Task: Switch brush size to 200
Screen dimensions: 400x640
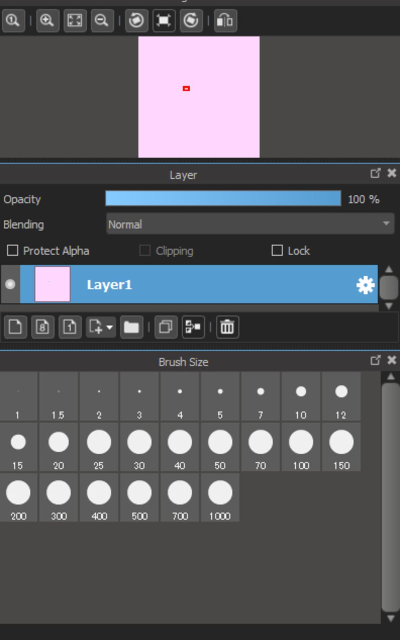Action: (18, 497)
